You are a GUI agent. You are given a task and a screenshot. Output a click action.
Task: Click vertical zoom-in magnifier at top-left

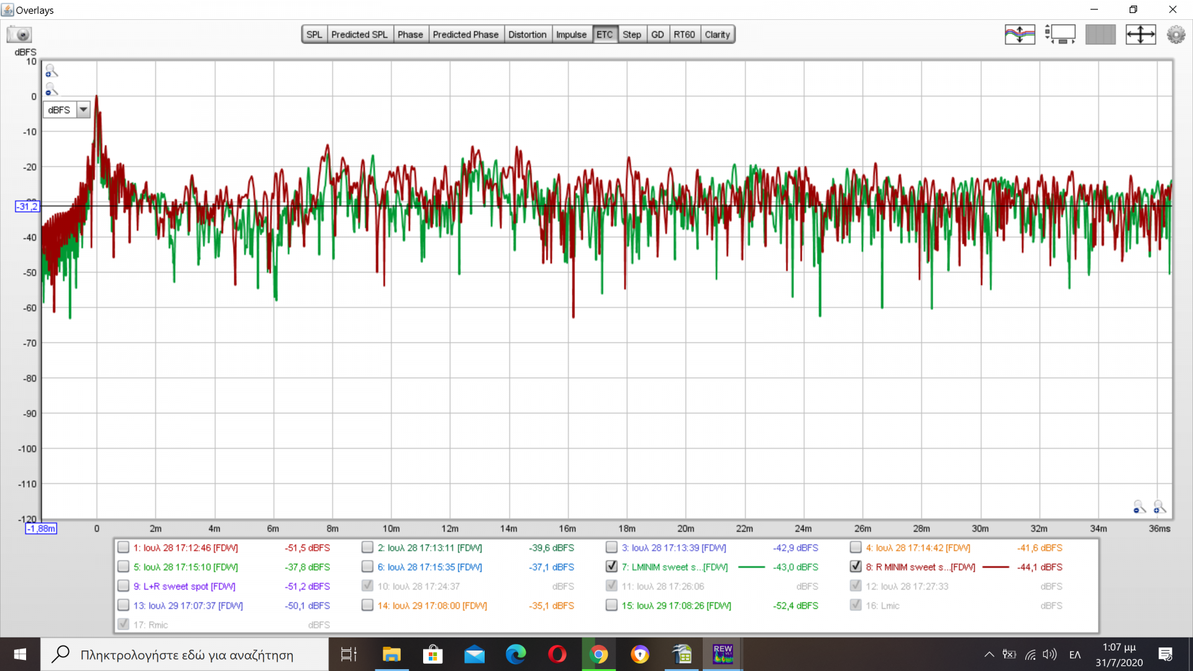pos(52,71)
